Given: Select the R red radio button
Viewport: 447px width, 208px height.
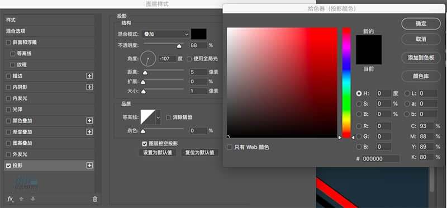Looking at the screenshot, I should 359,126.
